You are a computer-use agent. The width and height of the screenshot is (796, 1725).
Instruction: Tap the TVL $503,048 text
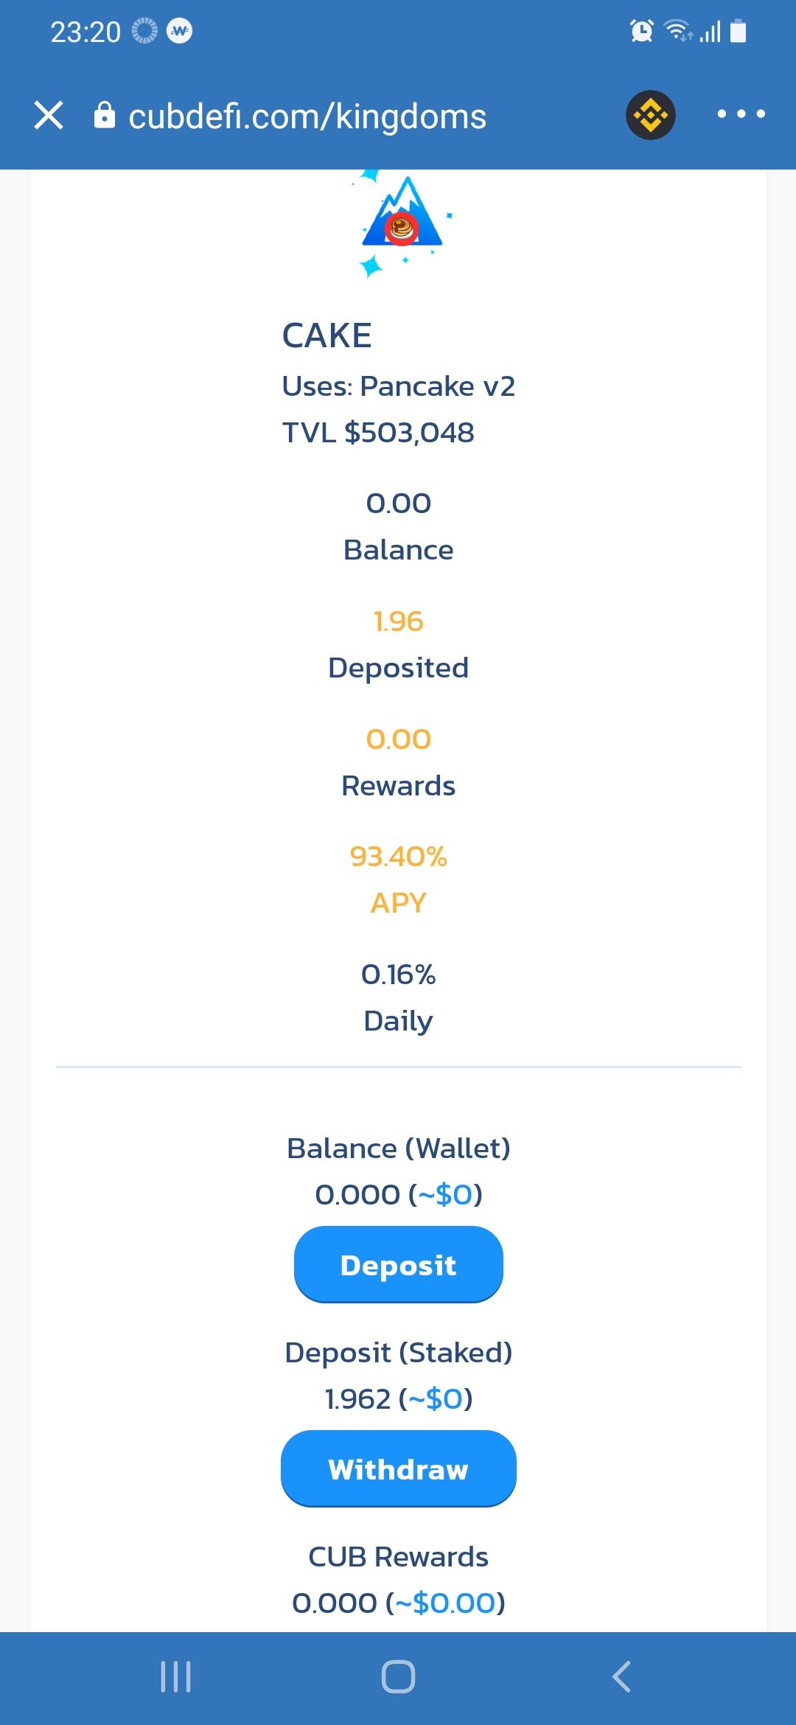[x=378, y=433]
